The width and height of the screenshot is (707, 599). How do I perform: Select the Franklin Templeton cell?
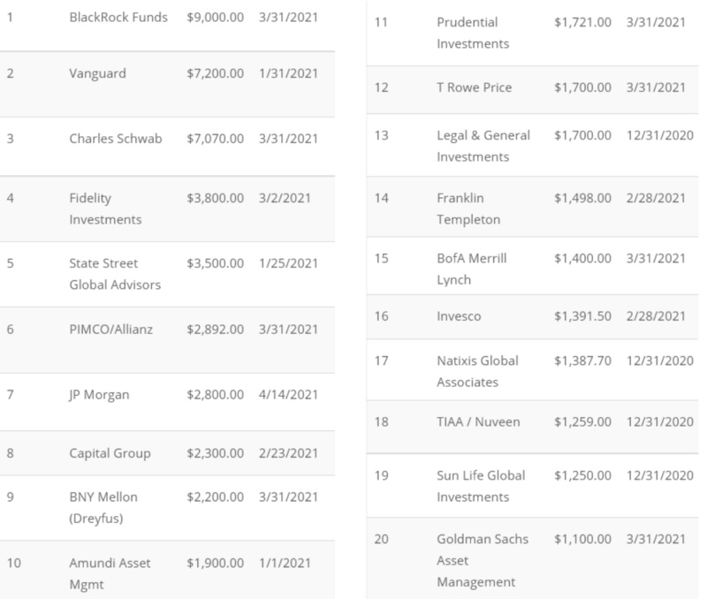point(468,209)
